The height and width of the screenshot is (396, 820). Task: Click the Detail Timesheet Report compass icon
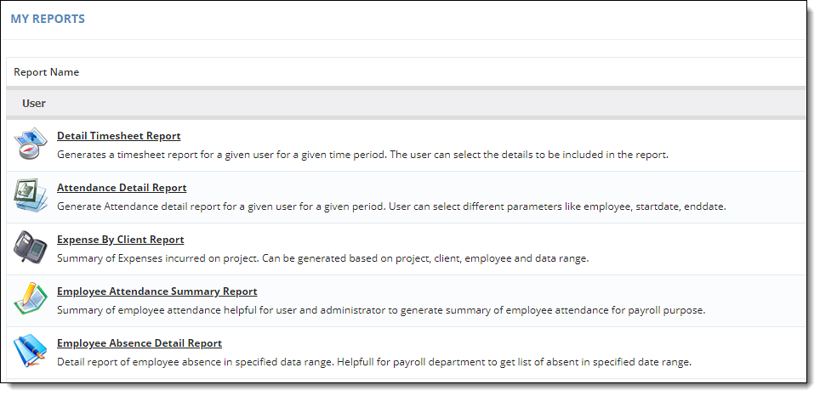click(x=31, y=144)
